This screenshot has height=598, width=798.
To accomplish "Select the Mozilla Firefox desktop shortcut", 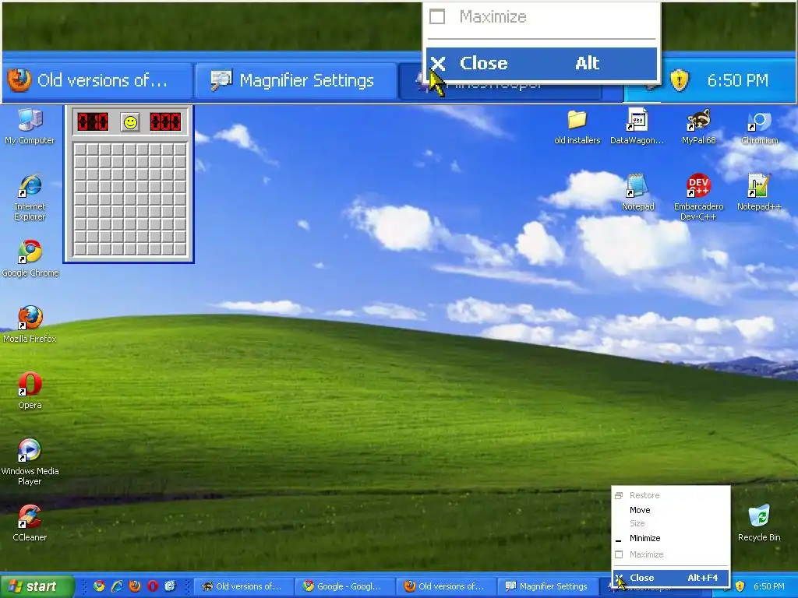I will [30, 325].
